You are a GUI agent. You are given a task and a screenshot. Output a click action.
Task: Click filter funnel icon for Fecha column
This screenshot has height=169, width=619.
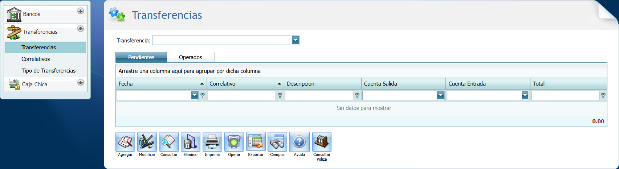pyautogui.click(x=203, y=95)
